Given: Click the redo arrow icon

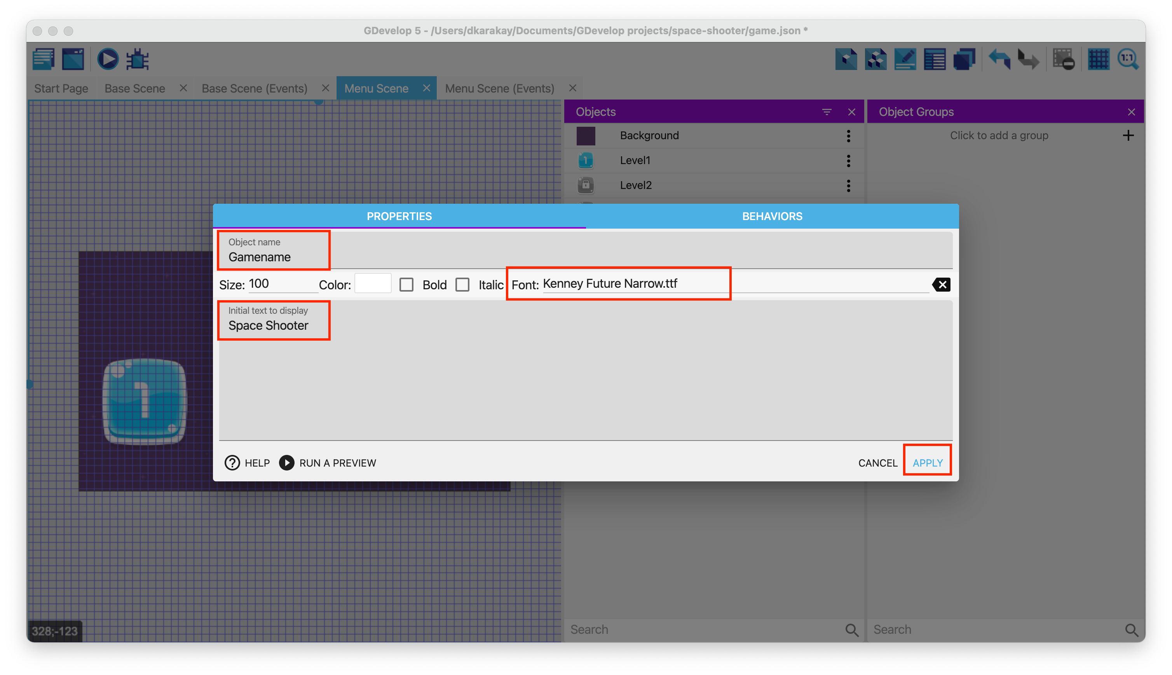Looking at the screenshot, I should pyautogui.click(x=1028, y=59).
